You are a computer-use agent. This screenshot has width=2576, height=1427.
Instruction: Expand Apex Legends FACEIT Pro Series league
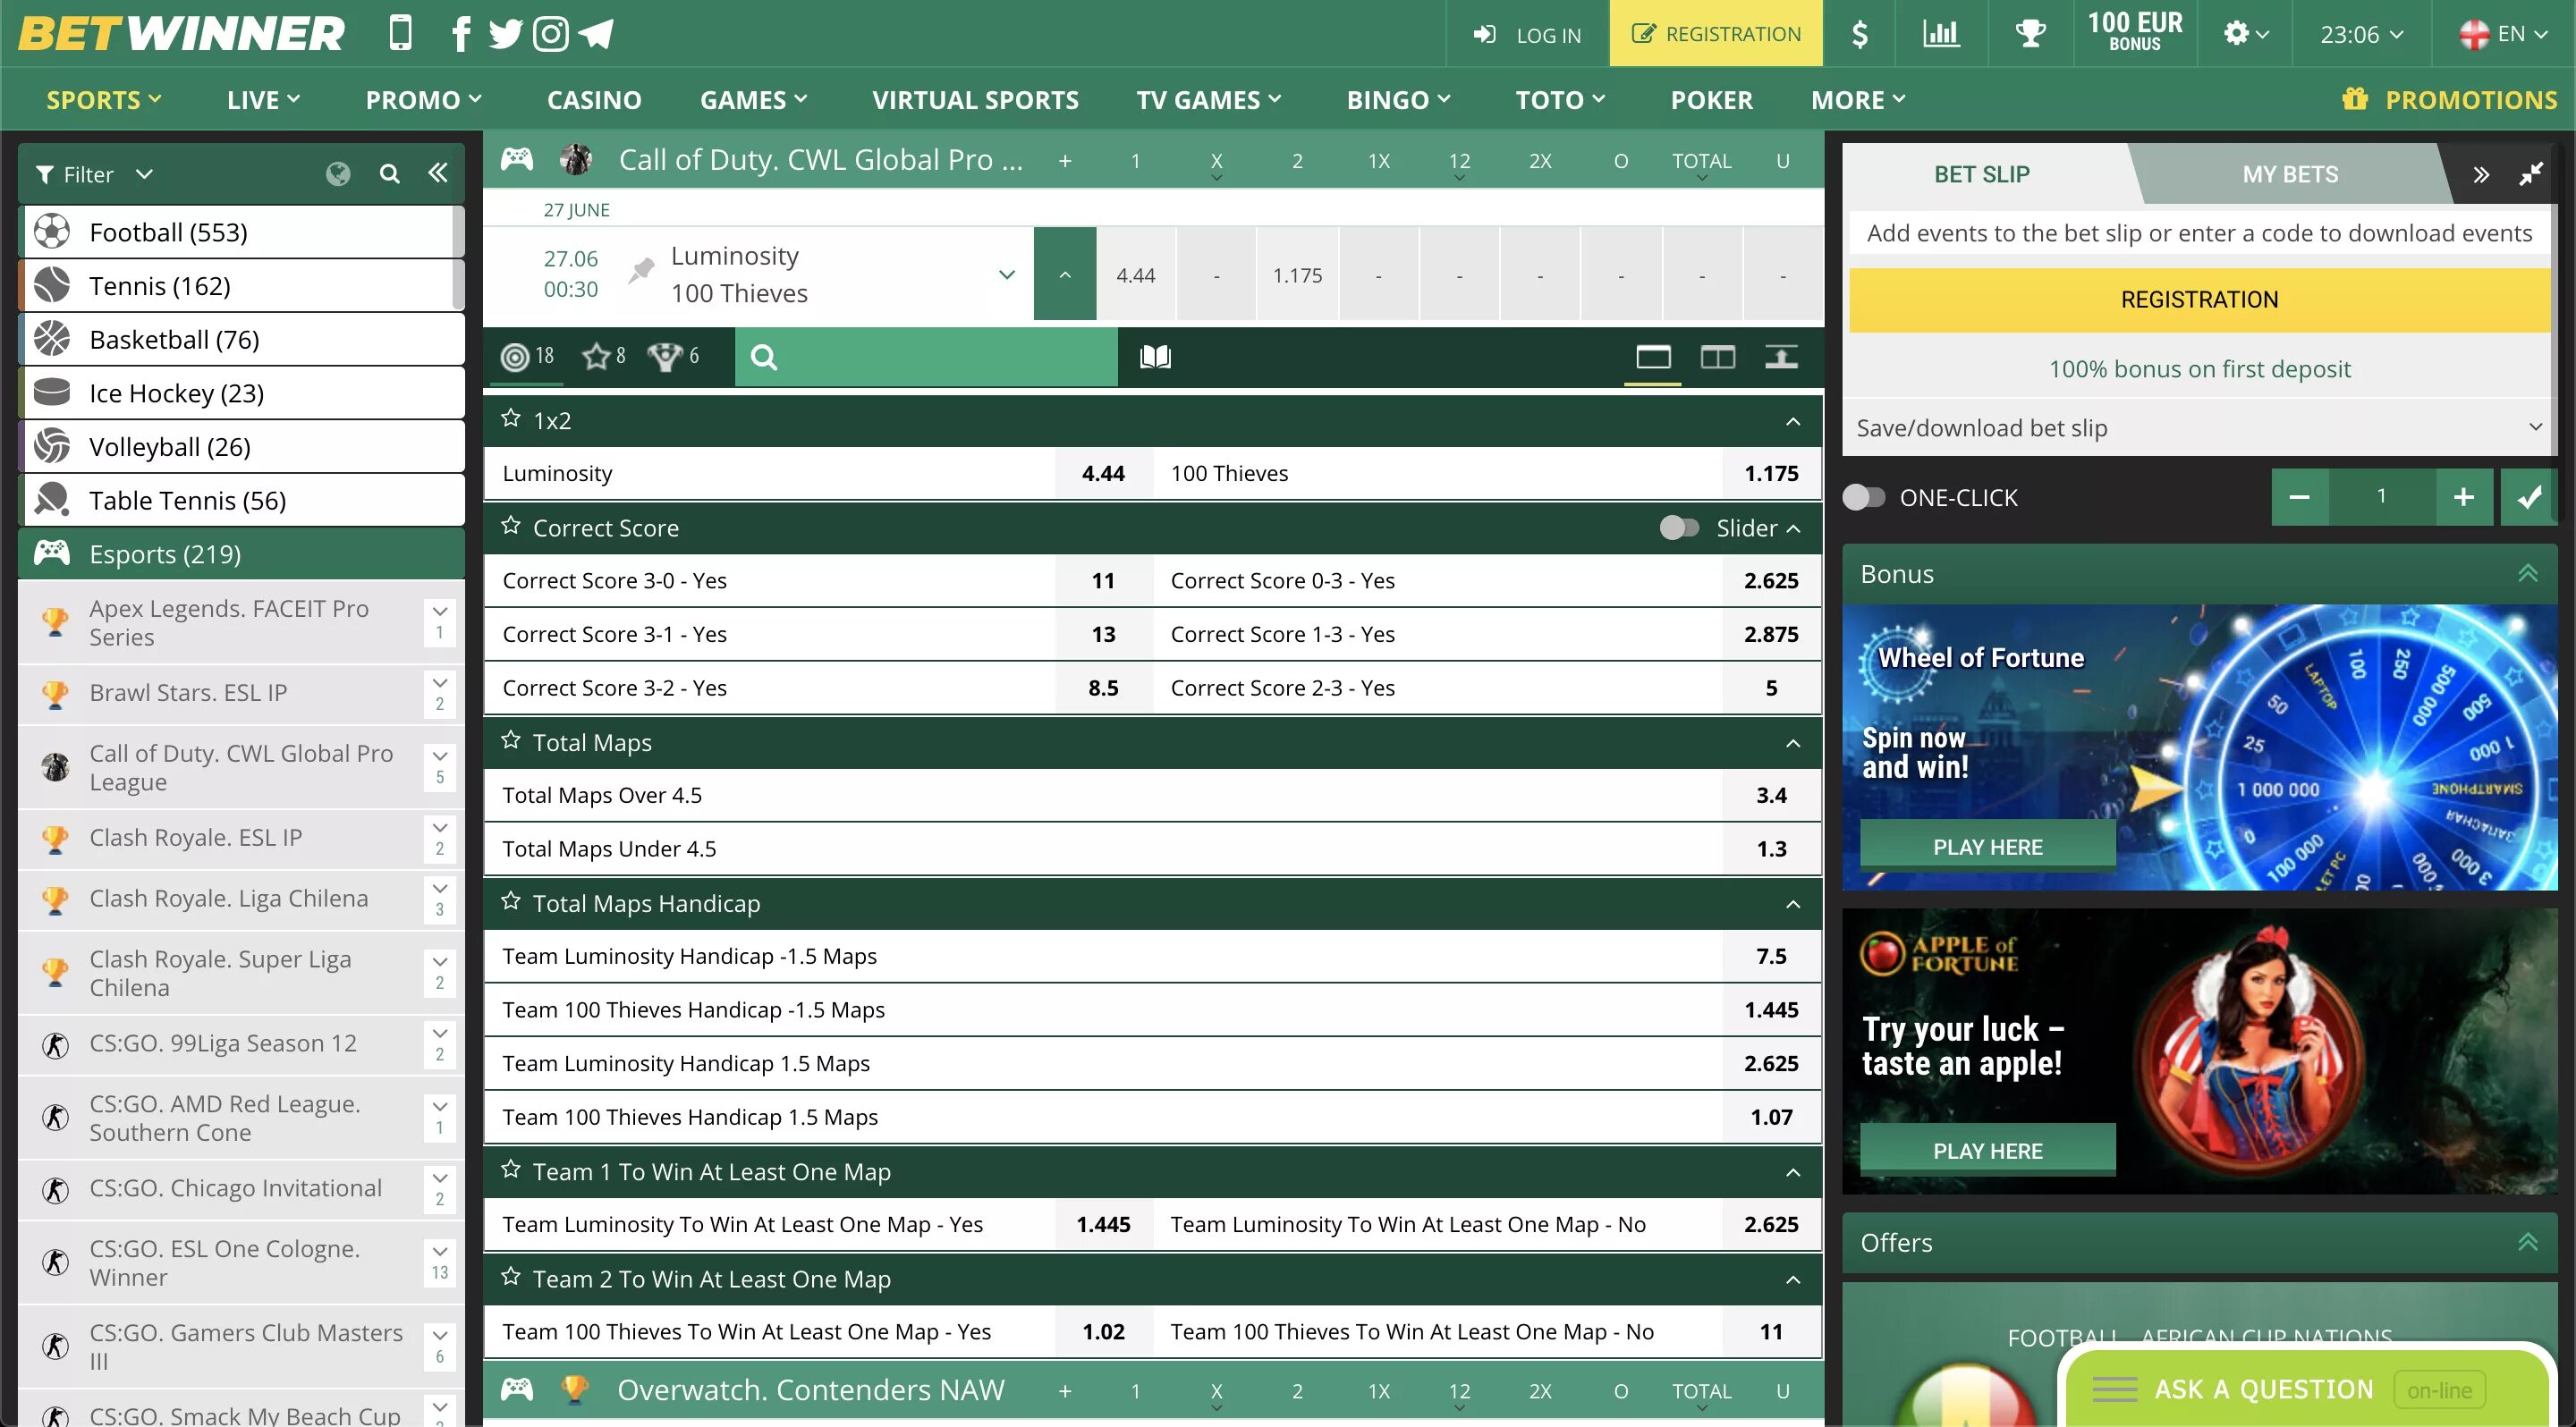[440, 621]
